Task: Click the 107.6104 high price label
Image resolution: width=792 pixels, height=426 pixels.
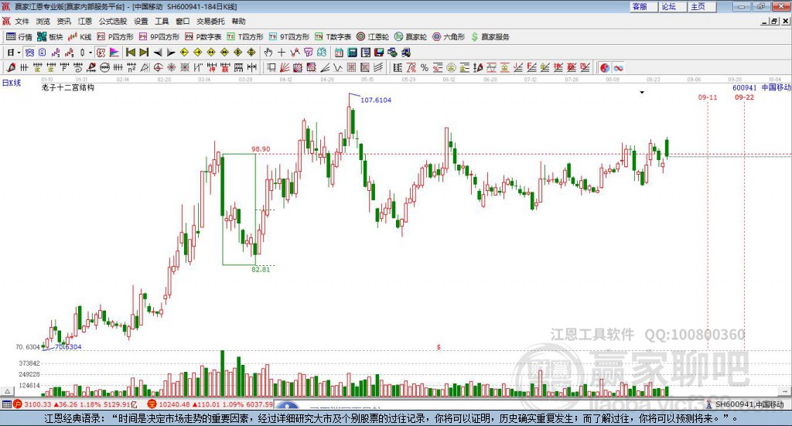Action: 376,100
